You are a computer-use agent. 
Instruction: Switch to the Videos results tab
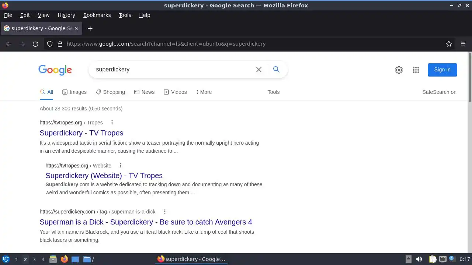coord(175,92)
